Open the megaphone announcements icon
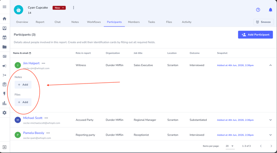This screenshot has width=277, height=153. [x=5, y=66]
